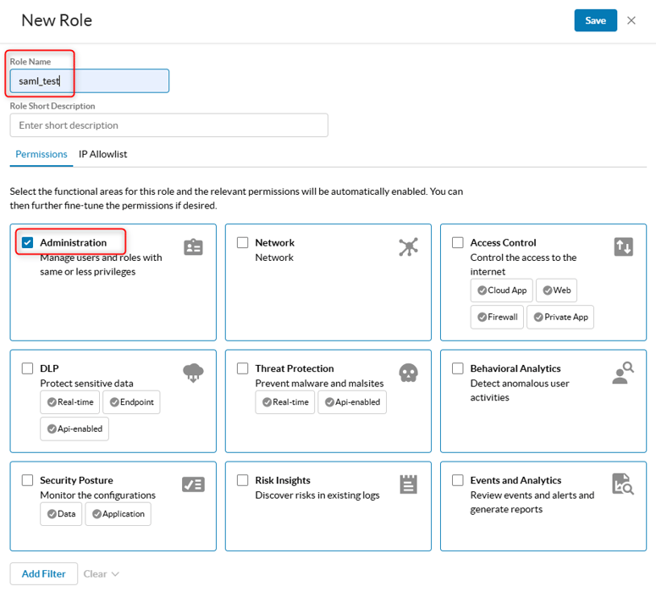Expand the Clear dropdown arrow

115,574
